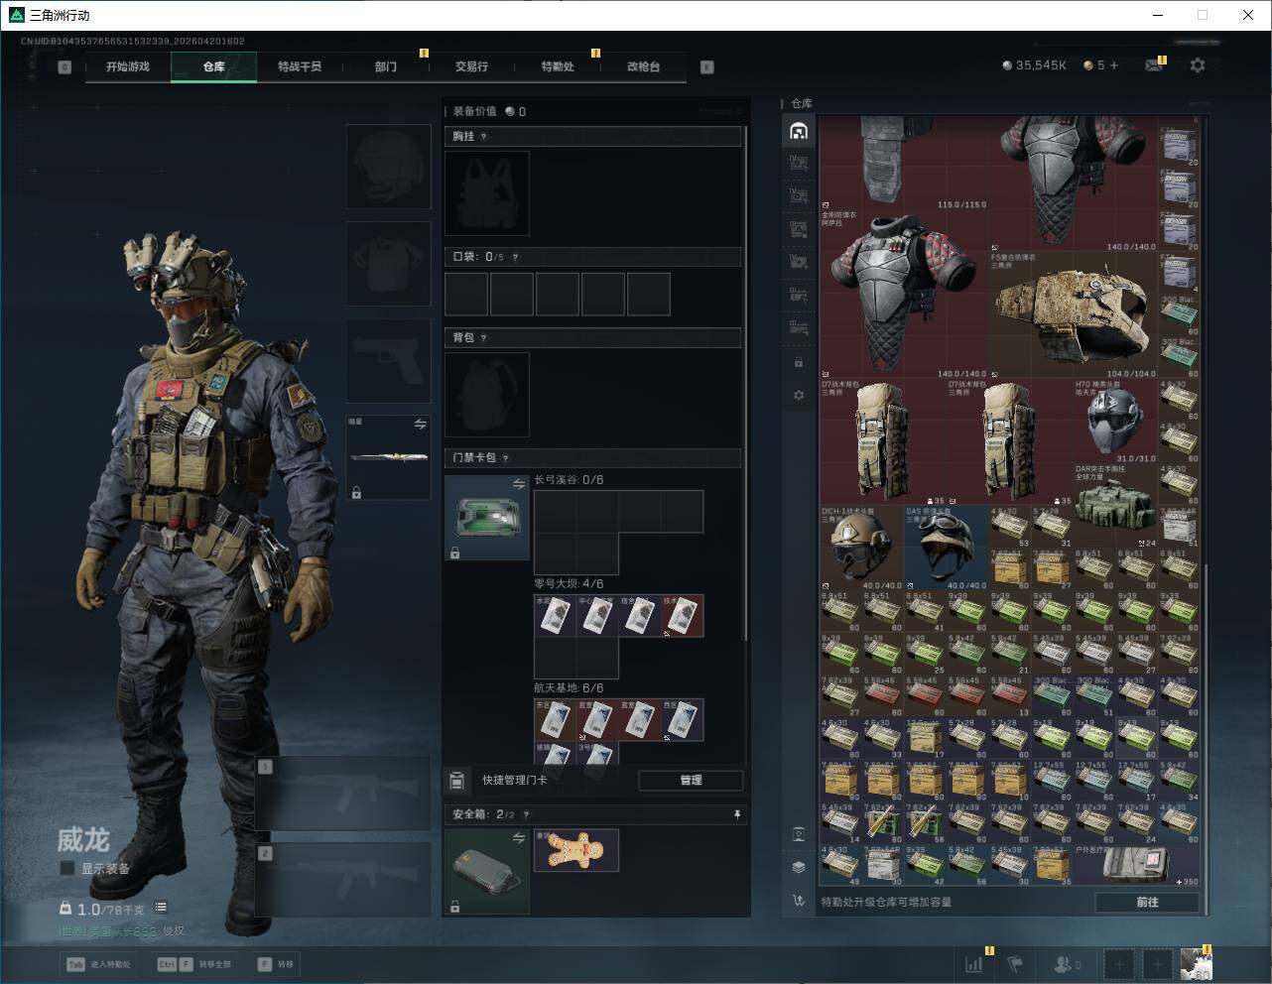Screen dimensions: 1272x984
Task: Switch to the 开始游戏 tab
Action: click(x=128, y=66)
